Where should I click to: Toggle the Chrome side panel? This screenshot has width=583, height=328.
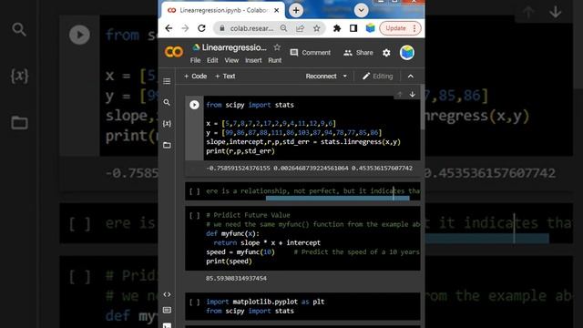coord(353,28)
